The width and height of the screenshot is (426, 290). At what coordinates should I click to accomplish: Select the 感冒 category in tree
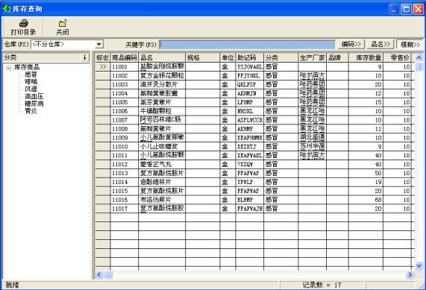click(31, 75)
